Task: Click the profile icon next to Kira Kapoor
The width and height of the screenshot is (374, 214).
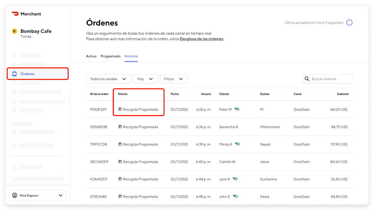Action: (15, 195)
